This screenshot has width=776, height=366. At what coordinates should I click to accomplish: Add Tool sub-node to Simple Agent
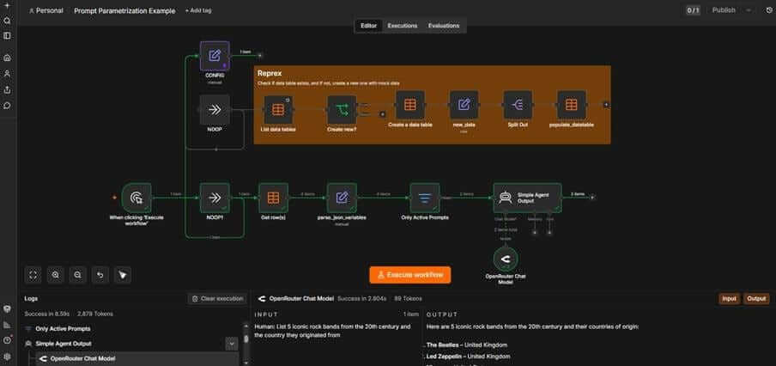(x=549, y=232)
